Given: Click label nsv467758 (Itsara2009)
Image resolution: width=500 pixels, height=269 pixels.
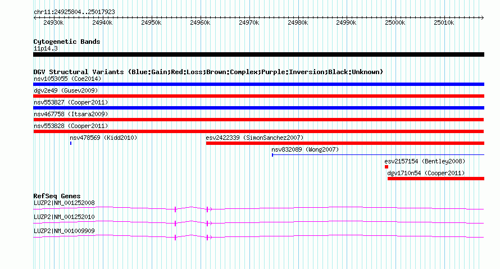Looking at the screenshot, I should (x=71, y=114).
